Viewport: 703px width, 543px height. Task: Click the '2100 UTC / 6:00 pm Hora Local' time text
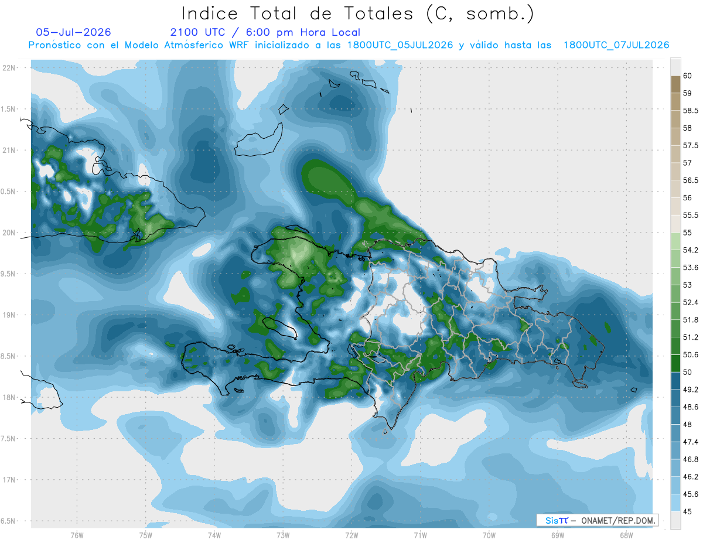265,33
